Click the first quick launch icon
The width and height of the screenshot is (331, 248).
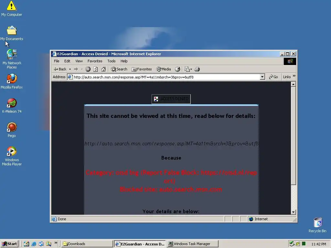pos(27,244)
